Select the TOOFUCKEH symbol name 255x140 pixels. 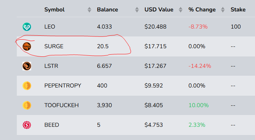coord(62,105)
